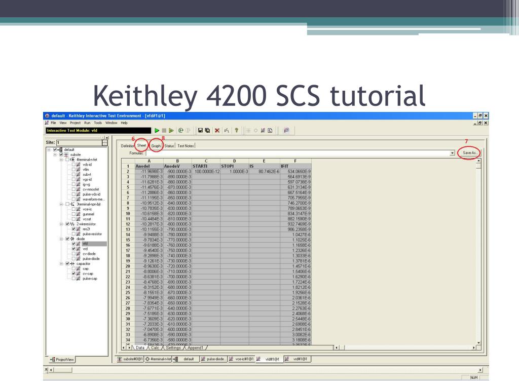
Task: Click the 2-wireresistor resistor icon
Action: 72,224
